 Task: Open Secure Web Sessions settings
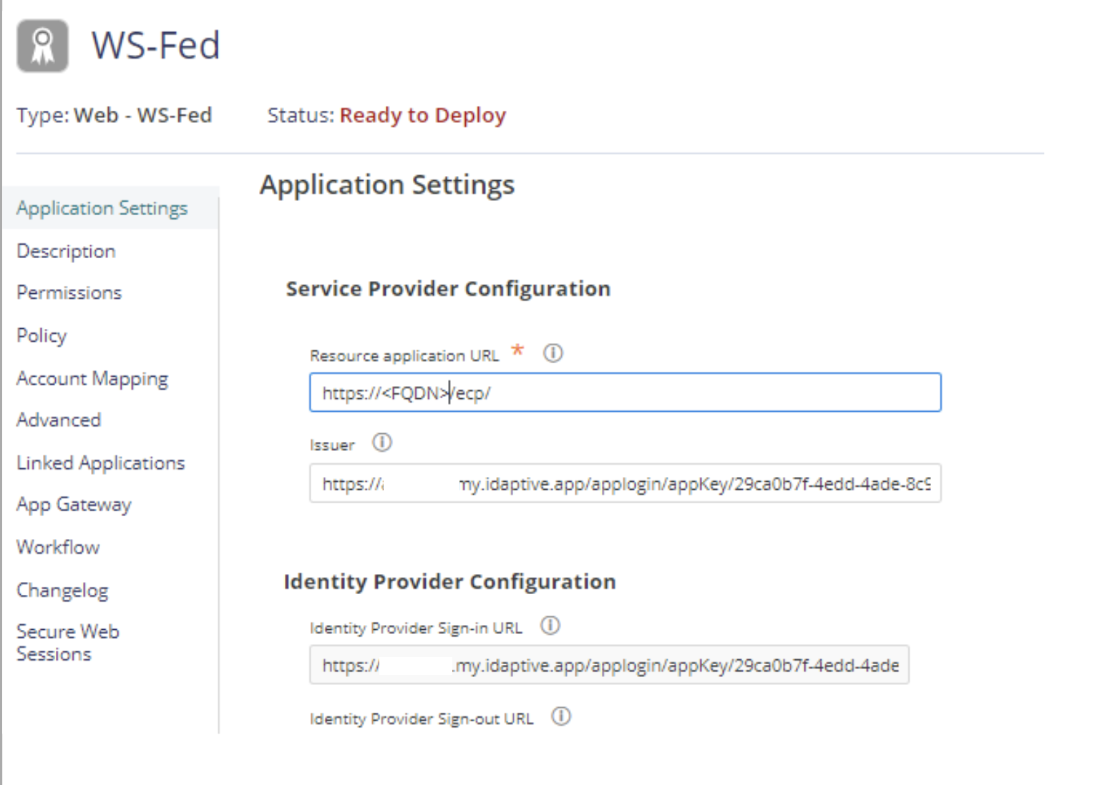point(67,642)
